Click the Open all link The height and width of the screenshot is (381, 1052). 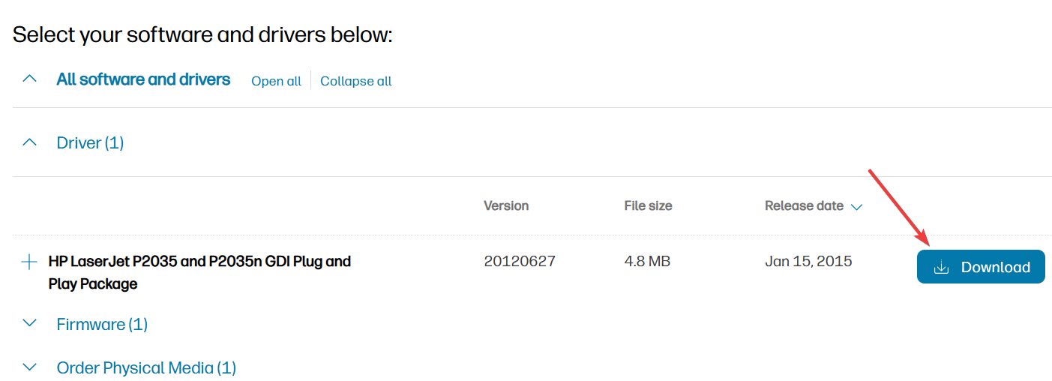point(276,81)
